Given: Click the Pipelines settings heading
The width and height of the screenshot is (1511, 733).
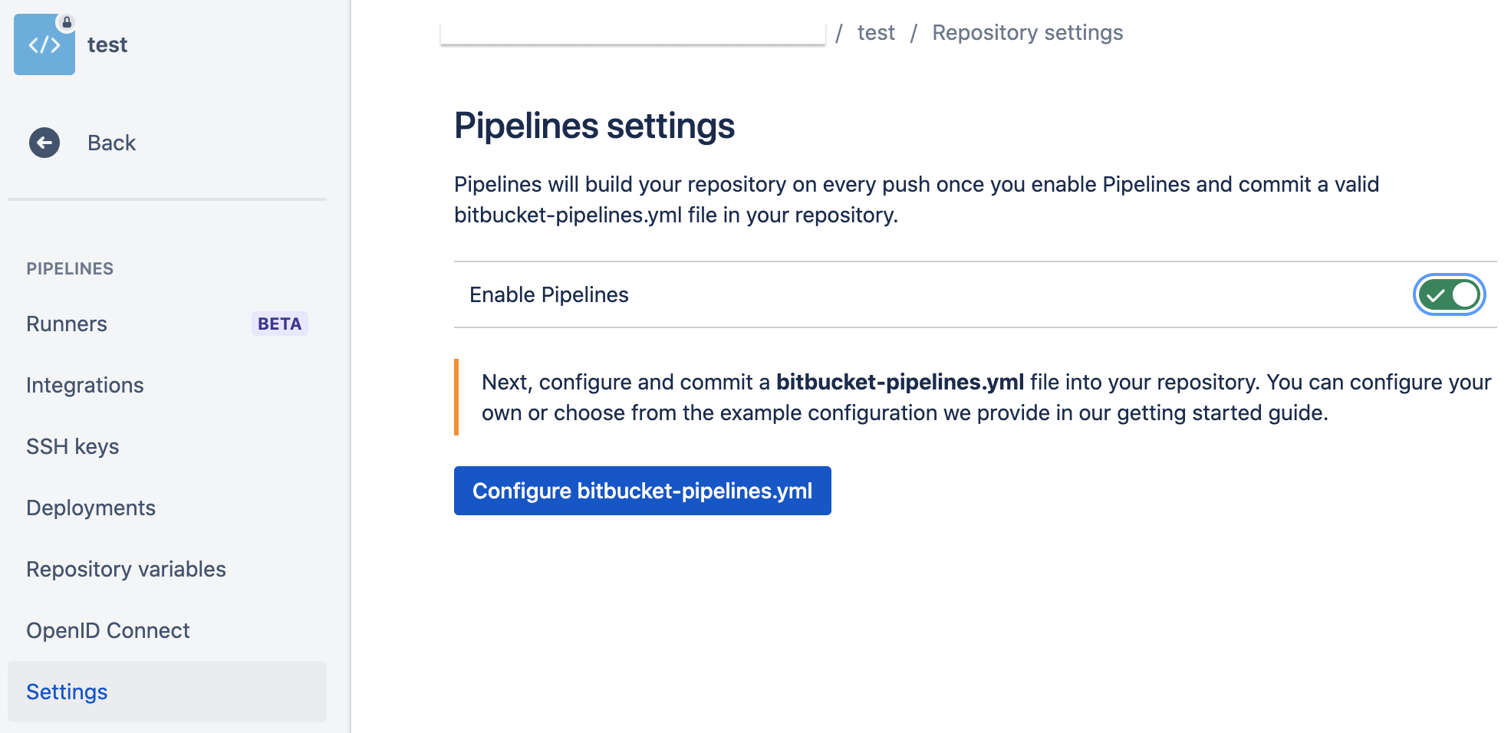Looking at the screenshot, I should coord(594,126).
